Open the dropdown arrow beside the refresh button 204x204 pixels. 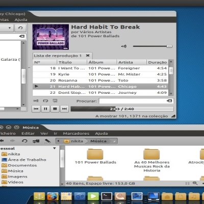[x=10, y=28]
